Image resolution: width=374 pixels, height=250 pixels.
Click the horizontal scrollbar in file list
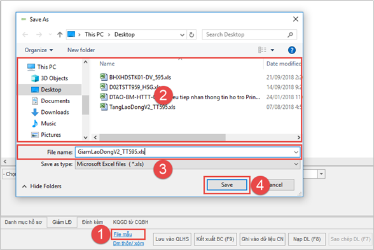click(x=162, y=137)
